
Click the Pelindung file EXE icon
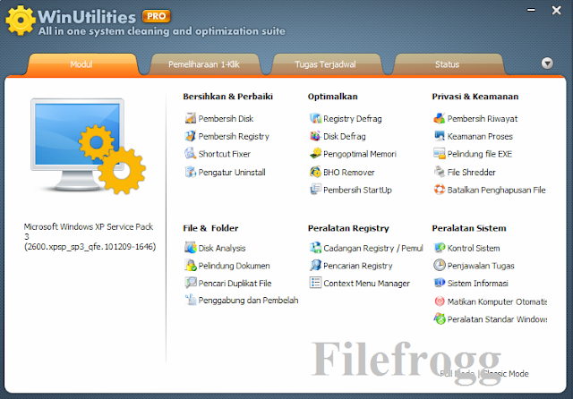[440, 153]
